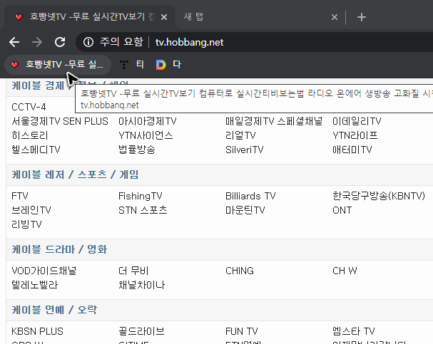The width and height of the screenshot is (433, 344).
Task: Open the FishingTV channel
Action: (x=141, y=196)
